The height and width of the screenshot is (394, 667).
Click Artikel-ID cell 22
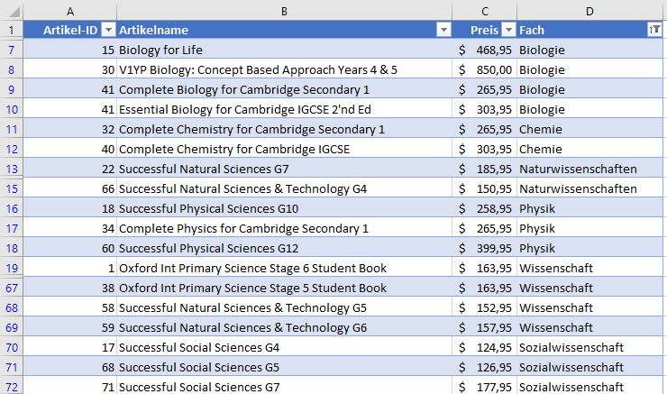(x=70, y=169)
